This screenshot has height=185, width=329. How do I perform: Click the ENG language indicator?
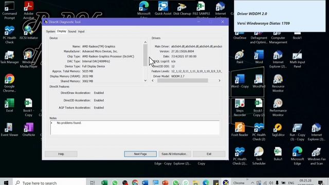click(x=291, y=183)
